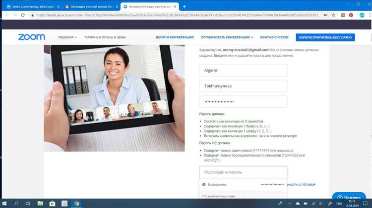Open Windows taskbar search

coord(16,203)
